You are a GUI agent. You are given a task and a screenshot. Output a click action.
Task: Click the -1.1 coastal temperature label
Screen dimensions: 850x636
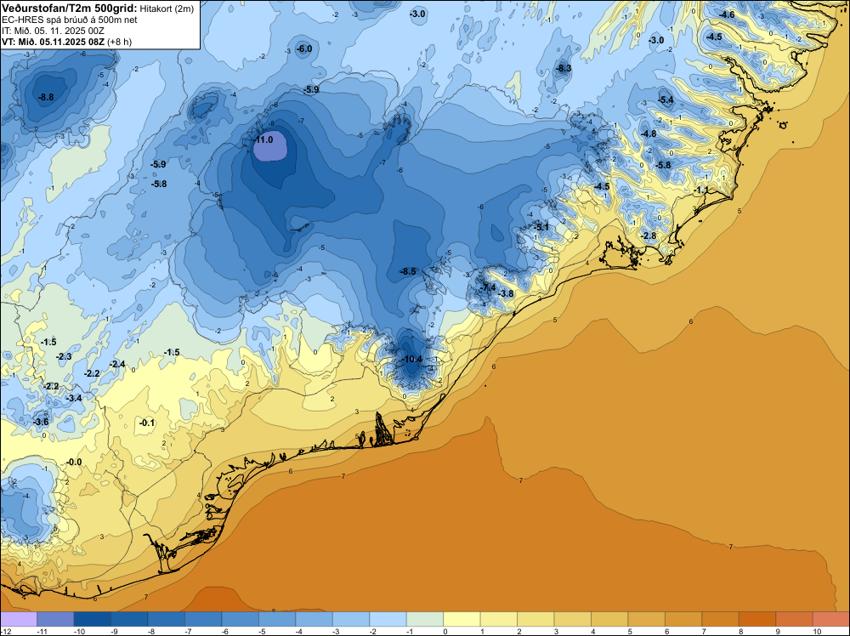[x=701, y=190]
